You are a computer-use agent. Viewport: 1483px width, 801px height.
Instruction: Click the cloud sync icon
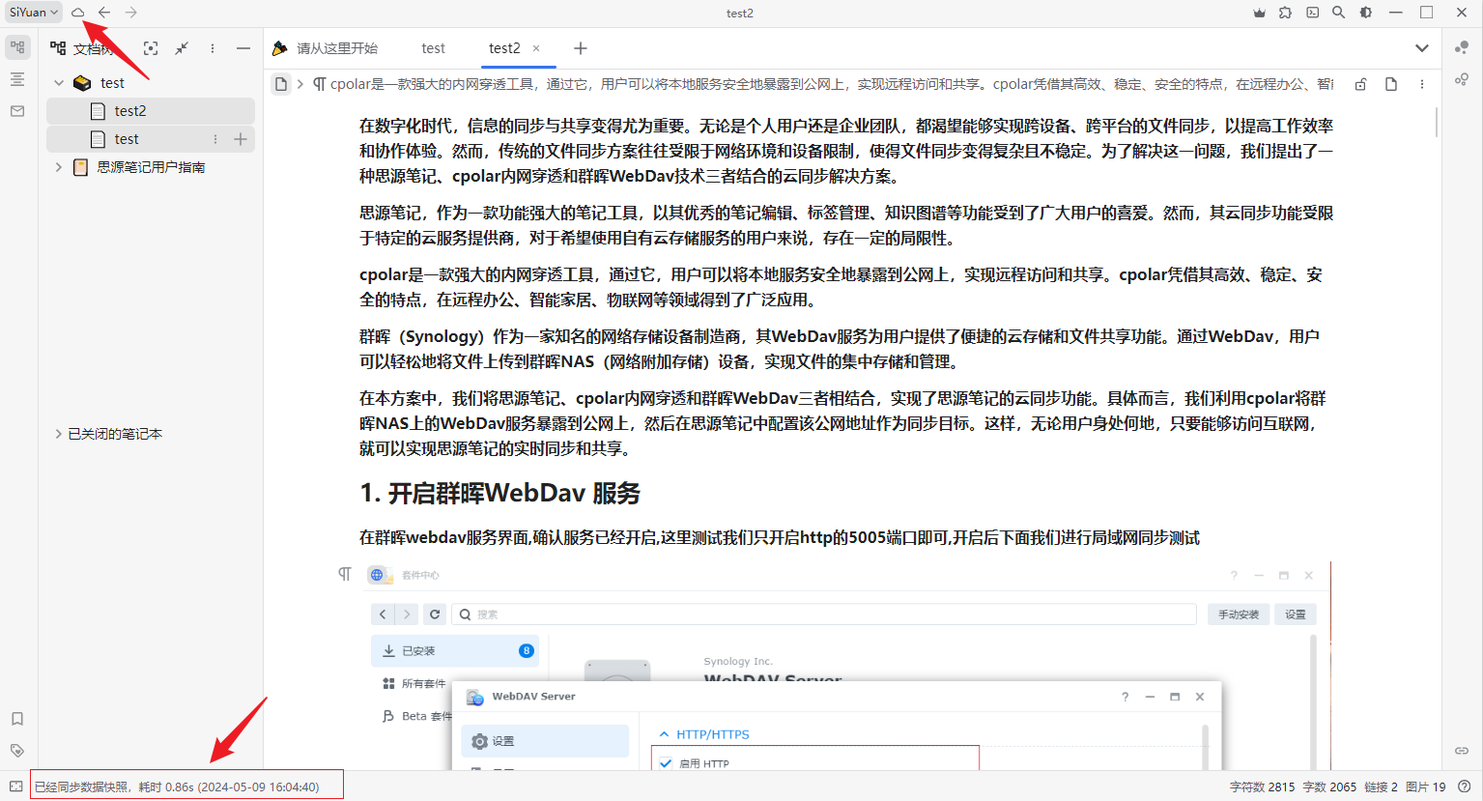77,13
